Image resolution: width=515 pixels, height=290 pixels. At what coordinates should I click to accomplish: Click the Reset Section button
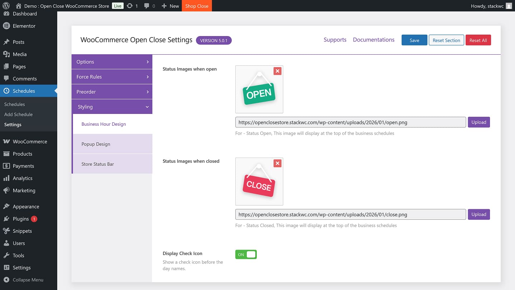tap(446, 40)
